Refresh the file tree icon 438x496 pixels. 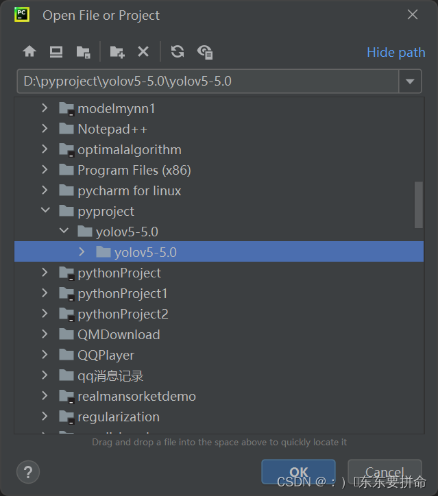pyautogui.click(x=178, y=51)
